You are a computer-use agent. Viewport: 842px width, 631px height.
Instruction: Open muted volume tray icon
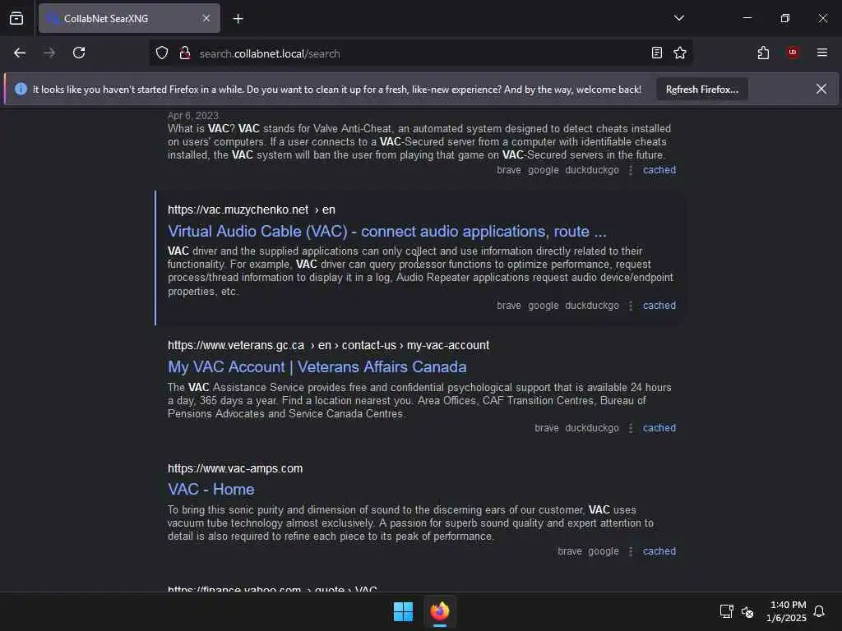point(747,611)
